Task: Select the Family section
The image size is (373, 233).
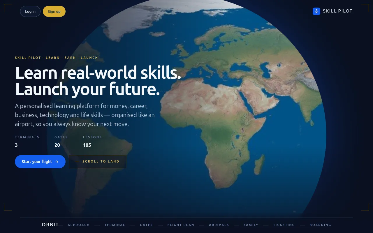Action: pyautogui.click(x=251, y=225)
